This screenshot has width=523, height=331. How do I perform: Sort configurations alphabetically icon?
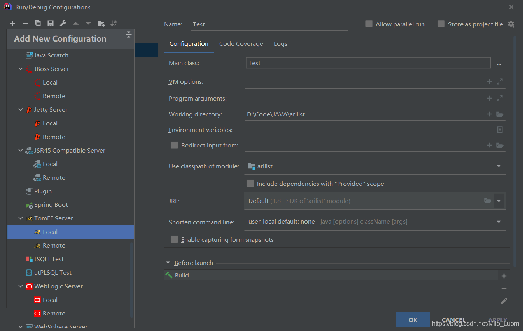[x=114, y=24]
